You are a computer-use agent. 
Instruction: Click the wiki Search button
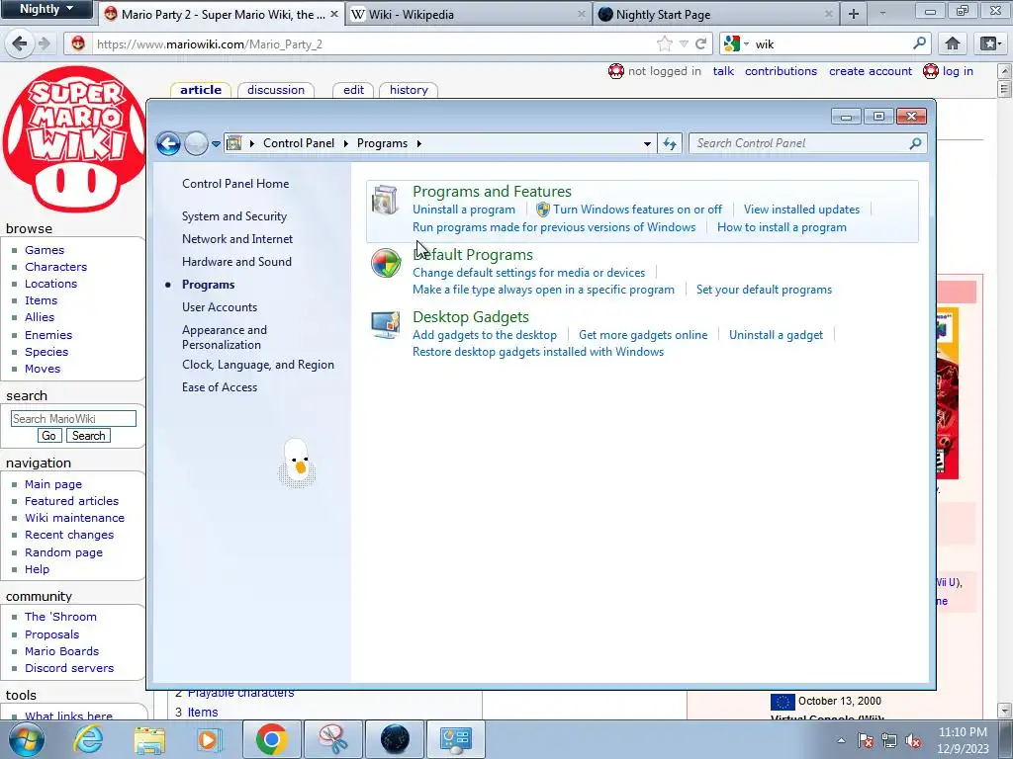pos(88,436)
